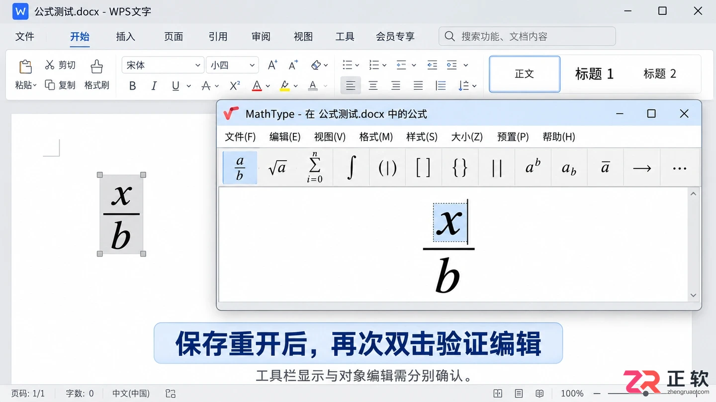Toggle left paragraph alignment
The image size is (716, 402).
(351, 86)
